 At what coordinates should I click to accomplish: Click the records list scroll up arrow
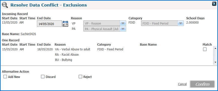tap(215, 48)
